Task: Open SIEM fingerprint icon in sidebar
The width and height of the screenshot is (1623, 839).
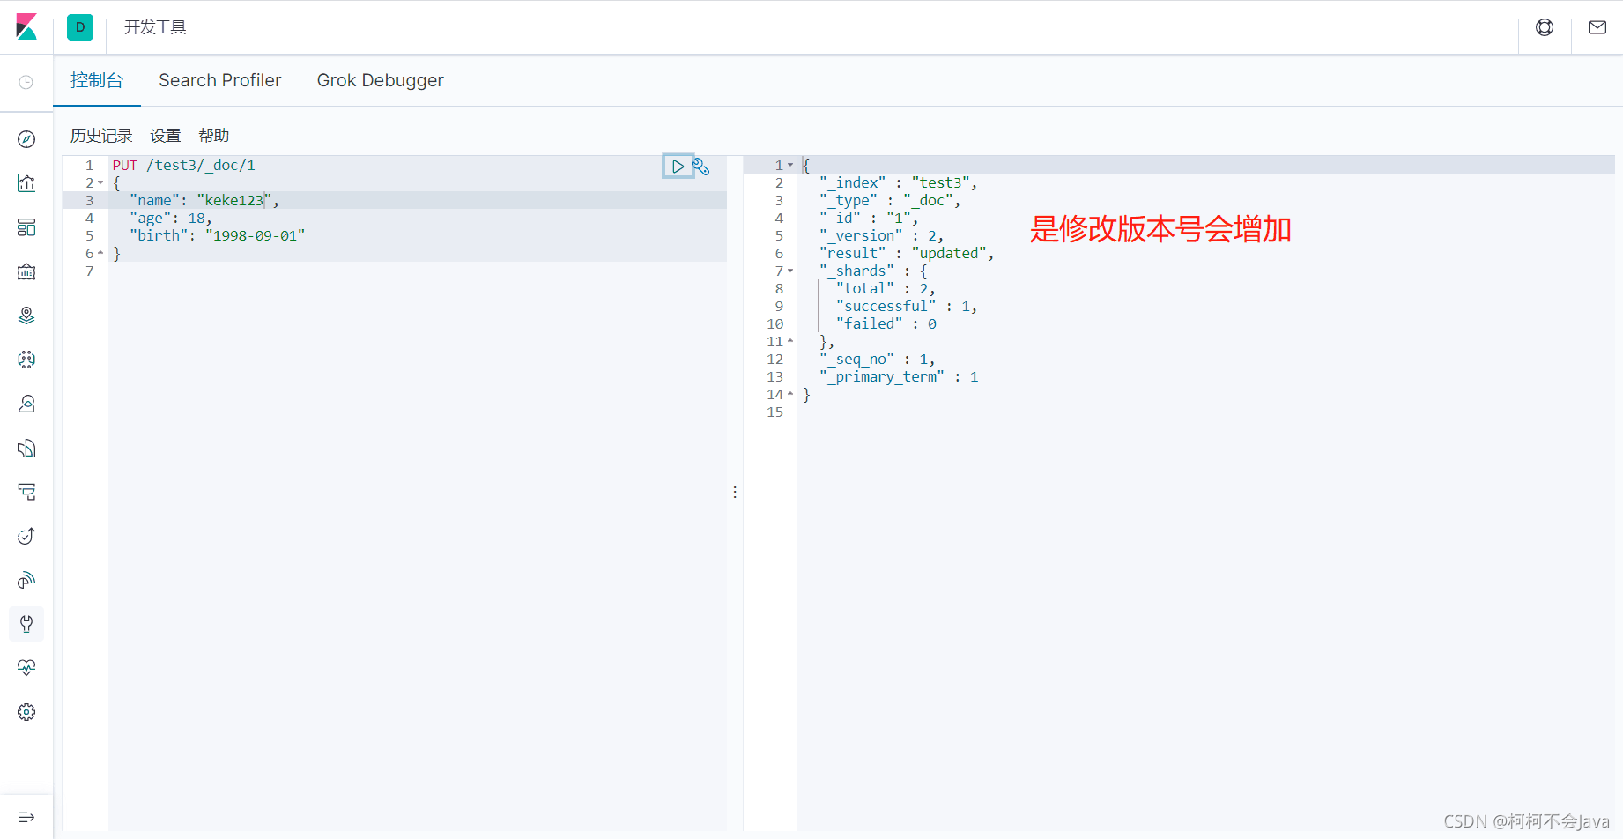Action: (26, 580)
